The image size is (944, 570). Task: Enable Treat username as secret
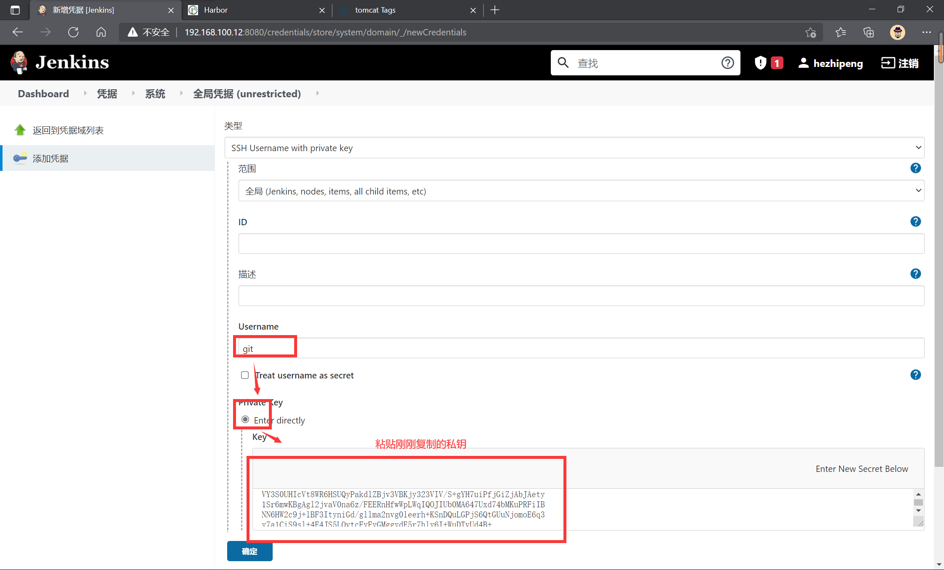tap(245, 375)
